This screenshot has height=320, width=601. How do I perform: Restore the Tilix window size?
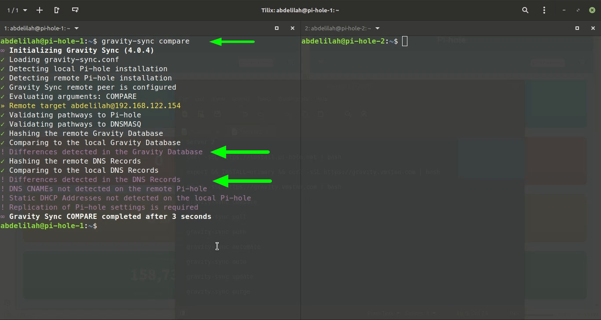(578, 10)
